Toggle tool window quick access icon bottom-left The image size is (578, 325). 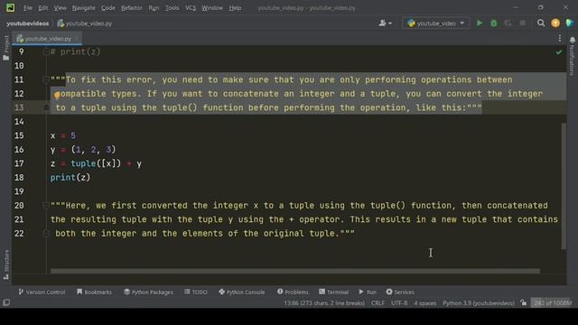pos(6,303)
